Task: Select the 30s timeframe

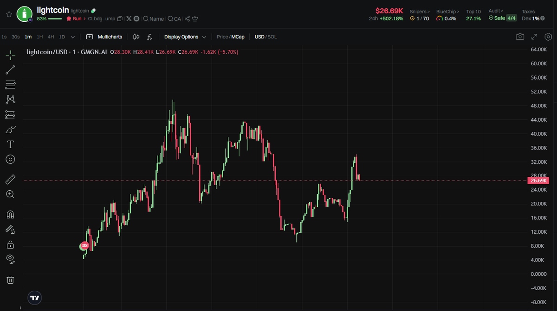Action: [x=16, y=37]
